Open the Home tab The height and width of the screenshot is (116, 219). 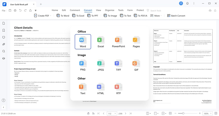coord(55,10)
